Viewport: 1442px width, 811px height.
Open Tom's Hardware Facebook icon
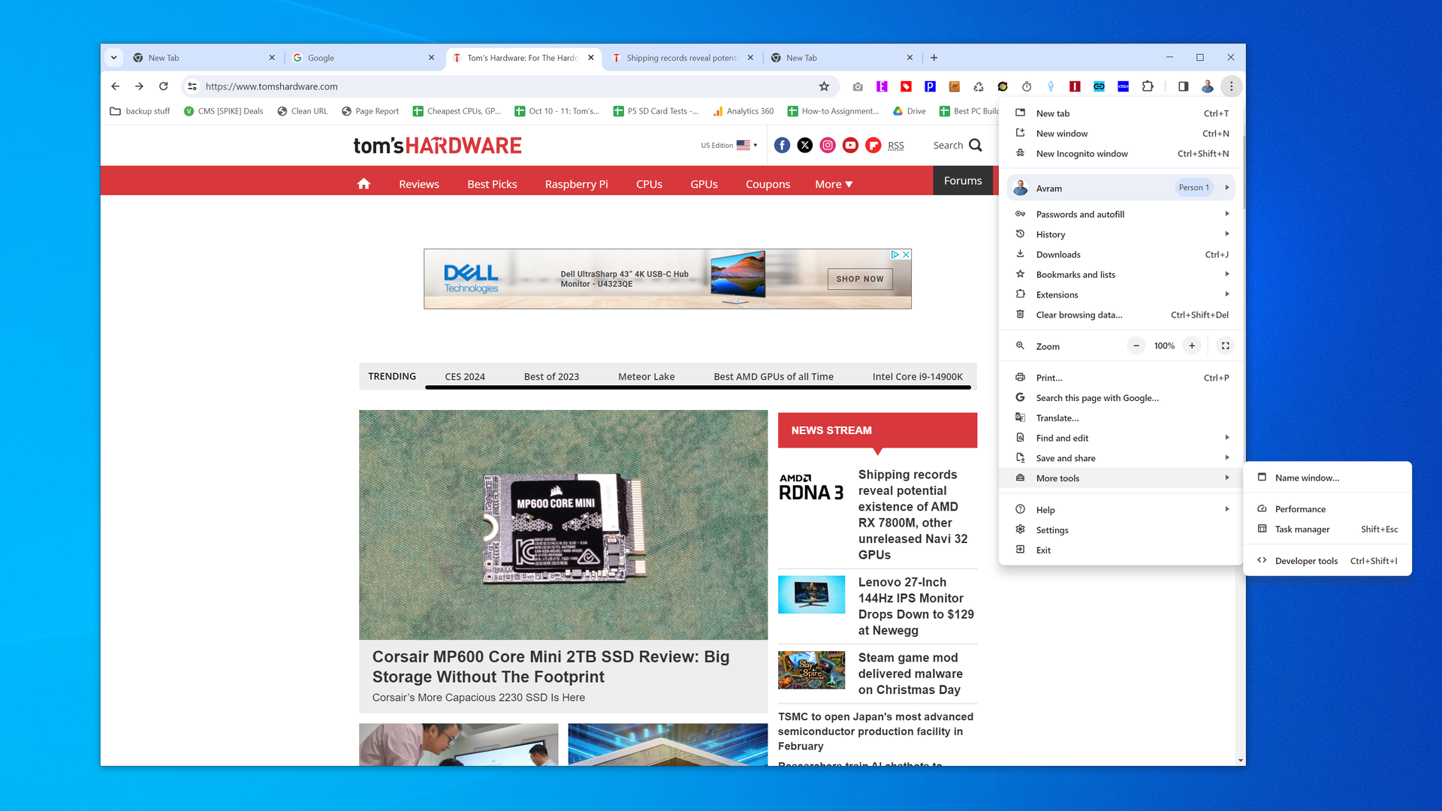coord(782,145)
